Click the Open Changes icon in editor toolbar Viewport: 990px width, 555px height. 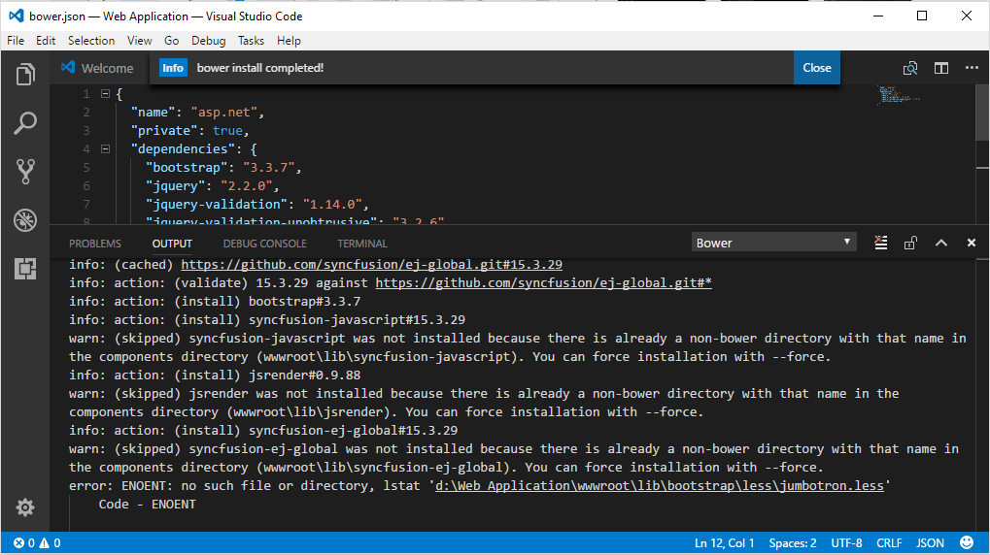point(909,68)
